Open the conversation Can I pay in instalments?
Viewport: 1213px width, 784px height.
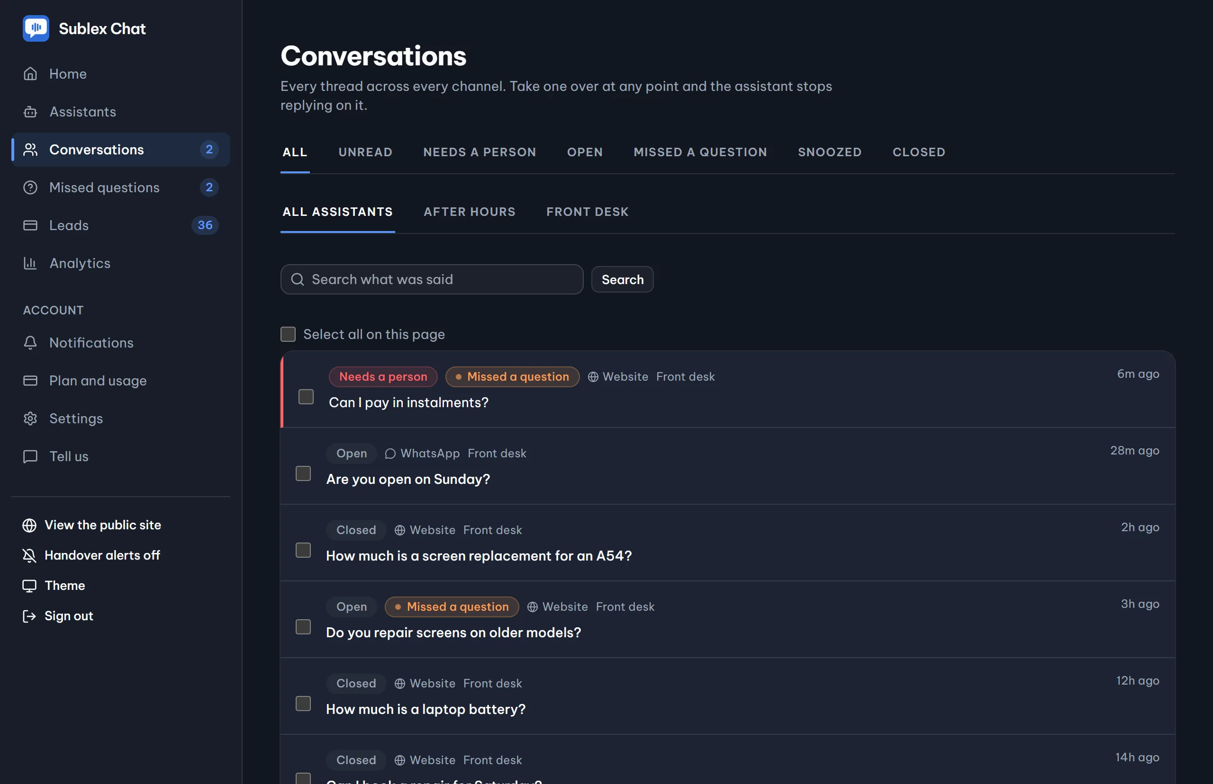coord(408,403)
